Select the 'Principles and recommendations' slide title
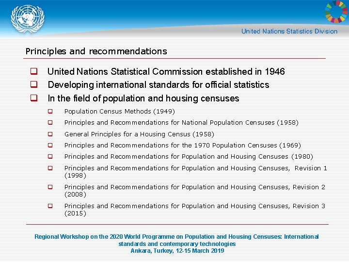This screenshot has width=349, height=262. coord(96,51)
